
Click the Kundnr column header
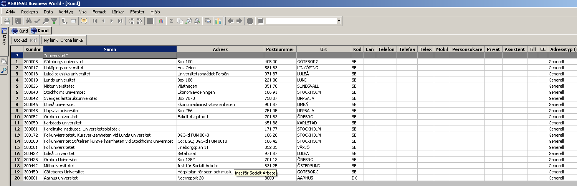point(33,49)
